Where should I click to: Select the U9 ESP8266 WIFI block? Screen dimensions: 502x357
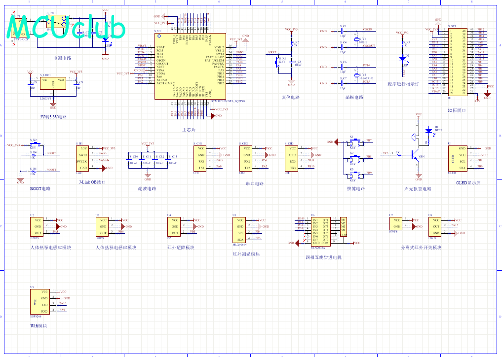pos(40,302)
